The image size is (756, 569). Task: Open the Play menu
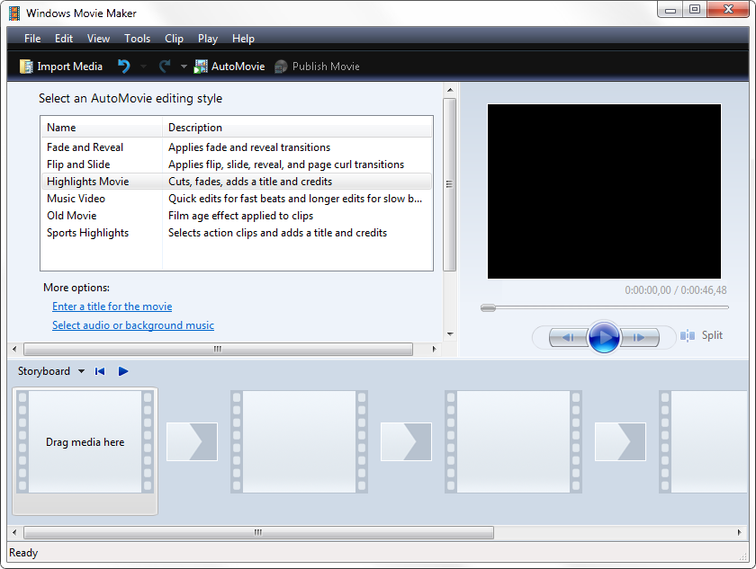click(208, 39)
